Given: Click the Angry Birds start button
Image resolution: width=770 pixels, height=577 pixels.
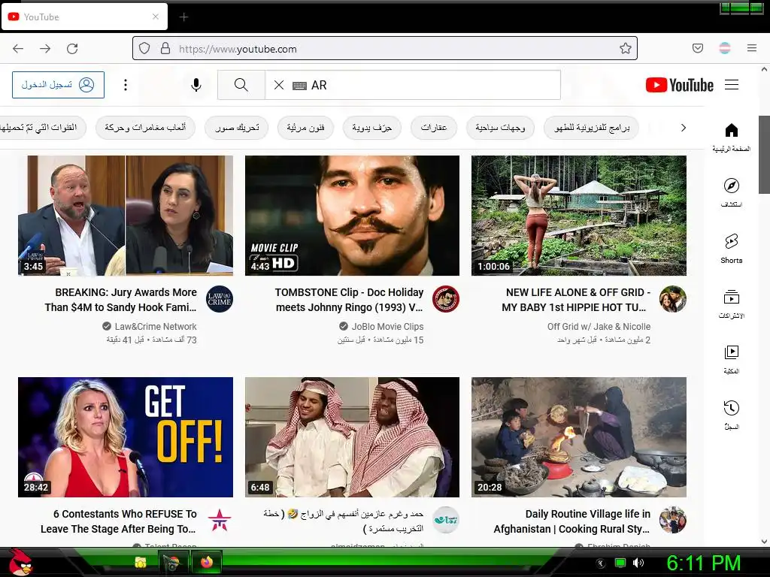Looking at the screenshot, I should click(x=20, y=562).
